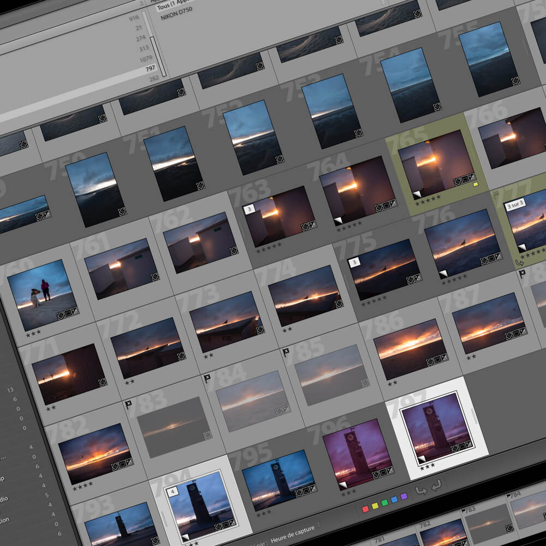
Task: Click the two-star rating under photo 771
Action: pos(51,408)
